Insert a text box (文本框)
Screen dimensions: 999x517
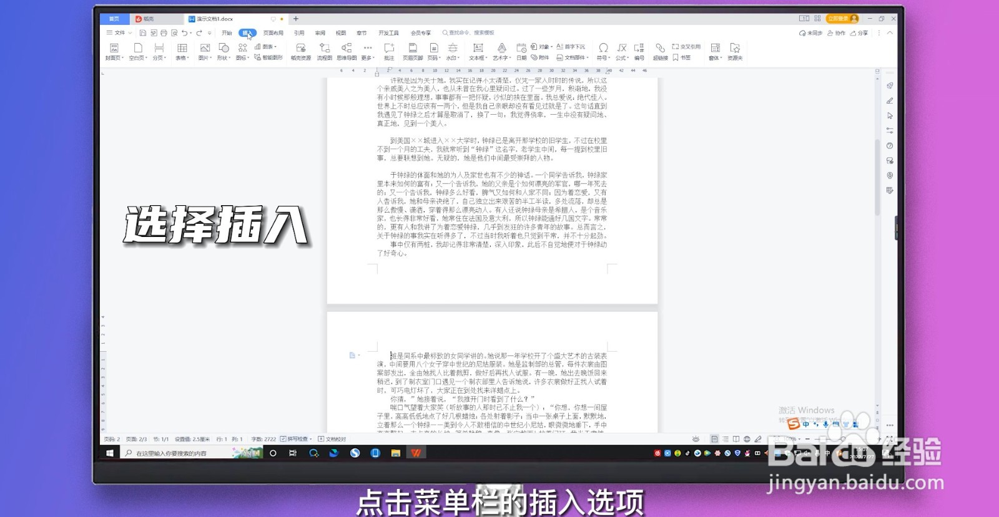[478, 52]
